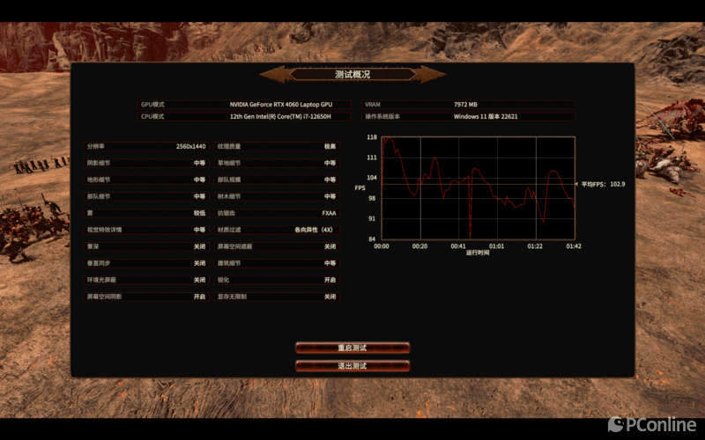Select the 材质过滤 row showing 各向异性 (4X)
The width and height of the screenshot is (705, 440).
pos(277,230)
